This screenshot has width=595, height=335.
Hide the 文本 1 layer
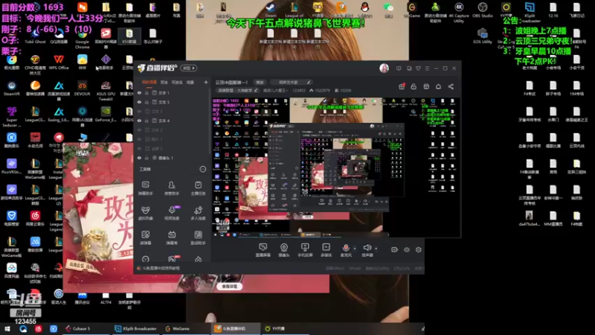click(139, 92)
